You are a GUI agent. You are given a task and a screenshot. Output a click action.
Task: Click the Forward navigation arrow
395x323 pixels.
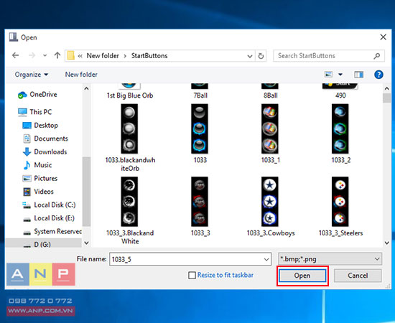click(x=32, y=55)
